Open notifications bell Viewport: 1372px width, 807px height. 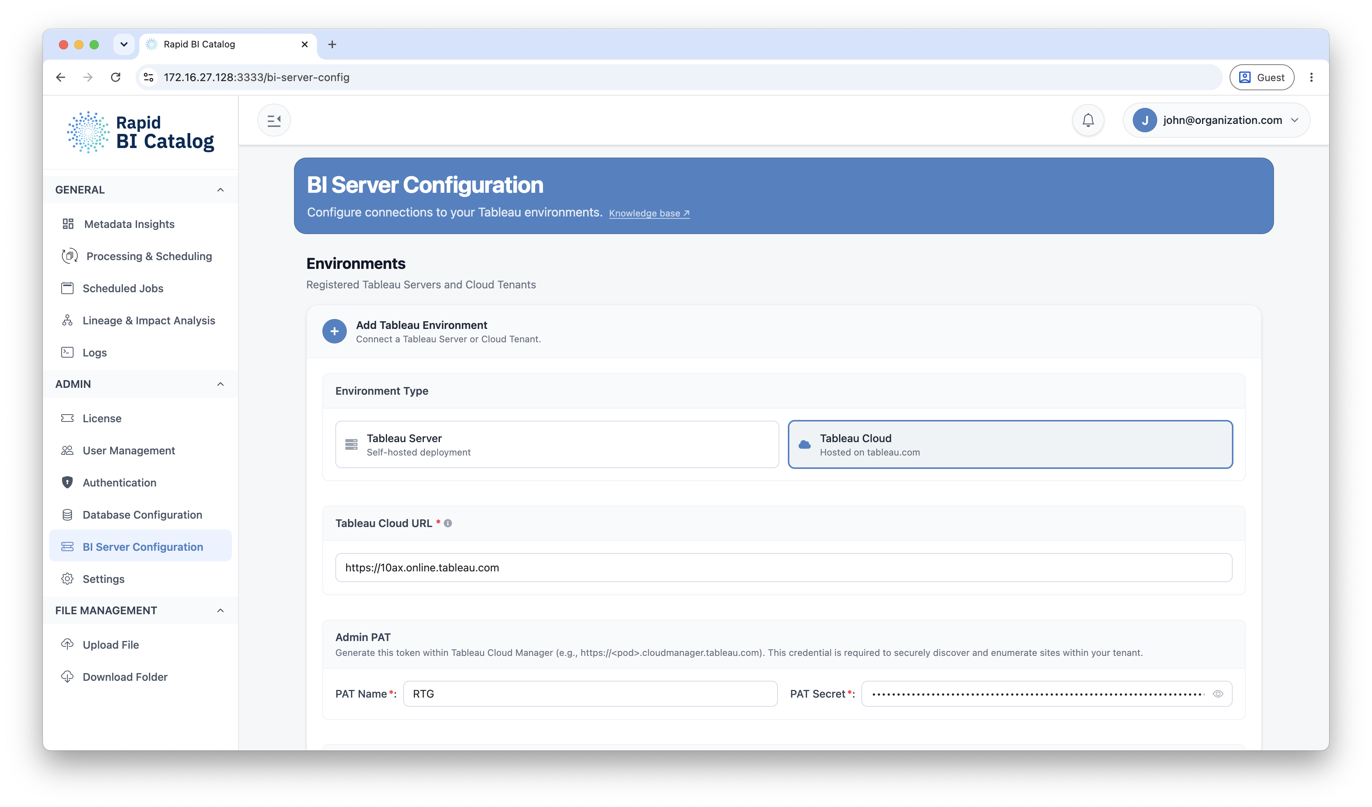[1088, 120]
